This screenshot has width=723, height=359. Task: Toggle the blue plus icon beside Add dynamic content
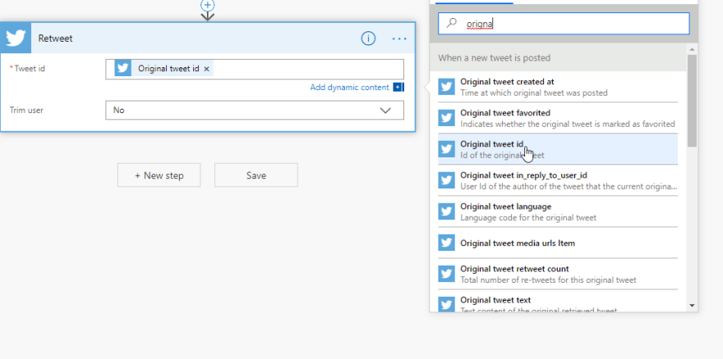(398, 88)
